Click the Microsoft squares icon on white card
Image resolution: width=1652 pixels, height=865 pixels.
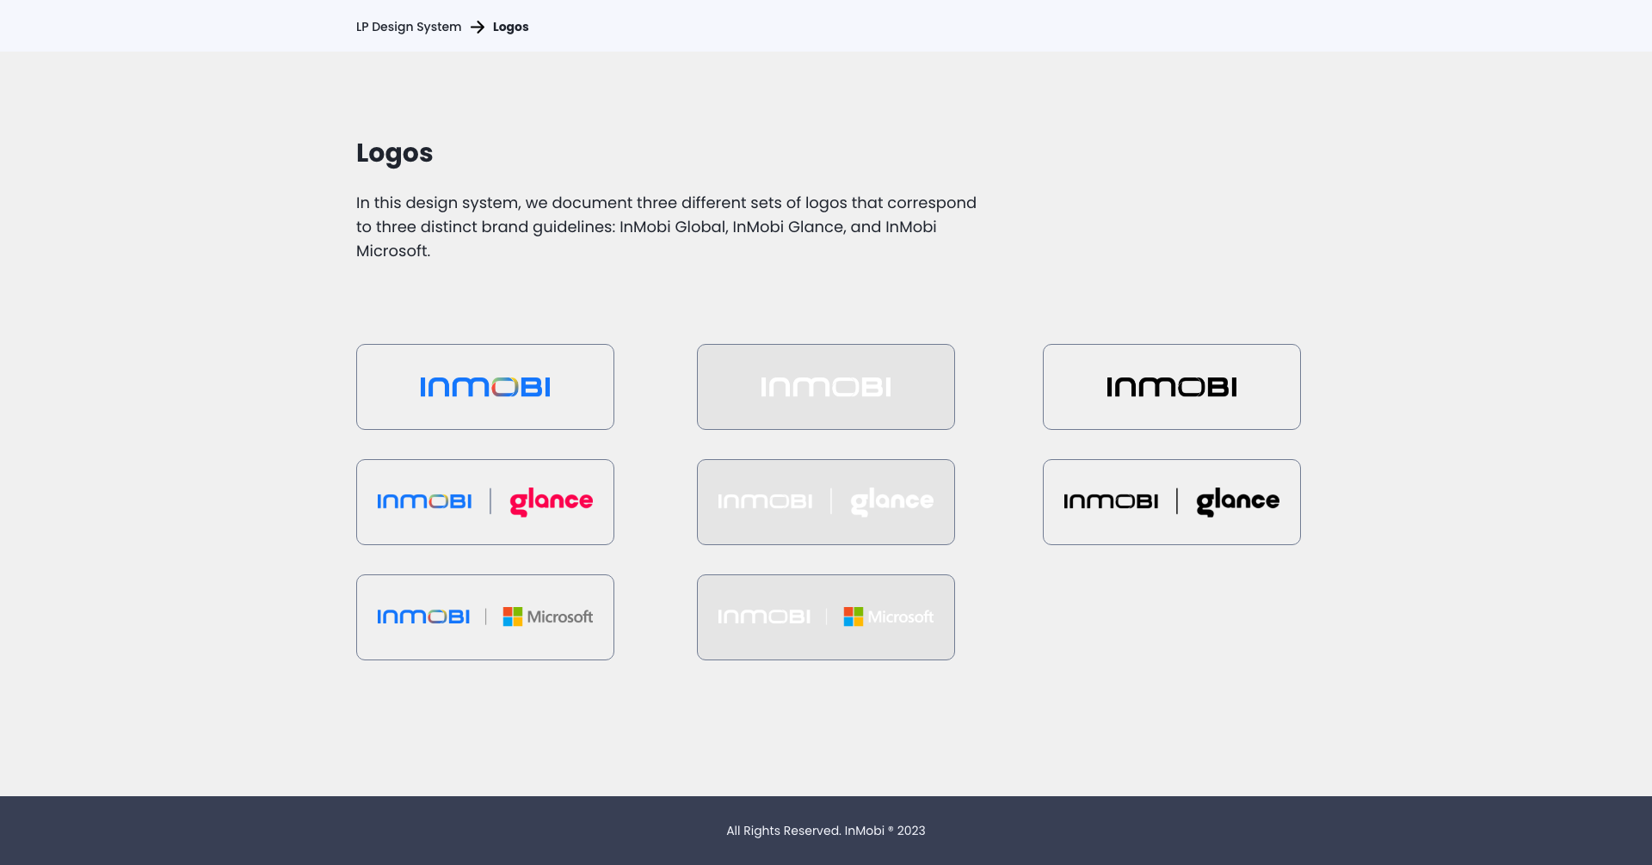click(x=513, y=617)
